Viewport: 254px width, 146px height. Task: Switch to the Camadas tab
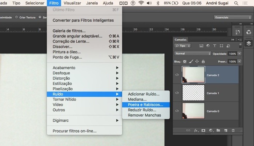(x=180, y=40)
